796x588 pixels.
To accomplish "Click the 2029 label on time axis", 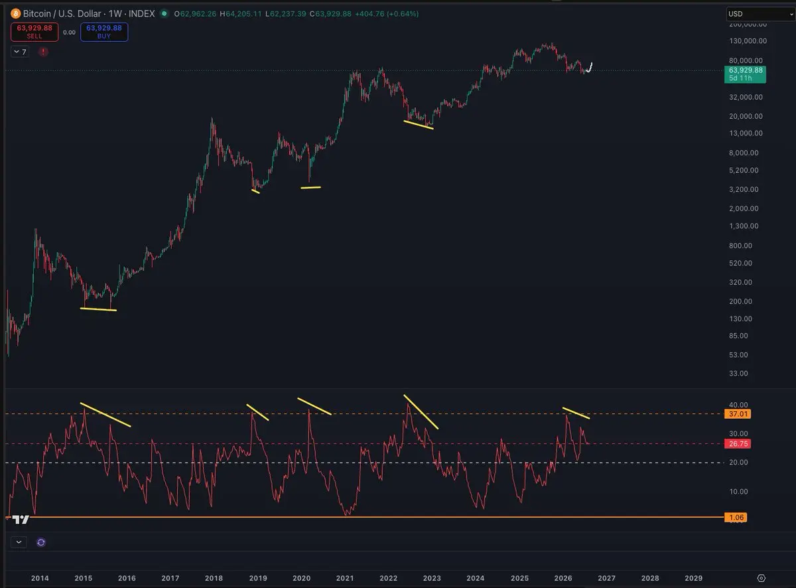I will click(694, 578).
